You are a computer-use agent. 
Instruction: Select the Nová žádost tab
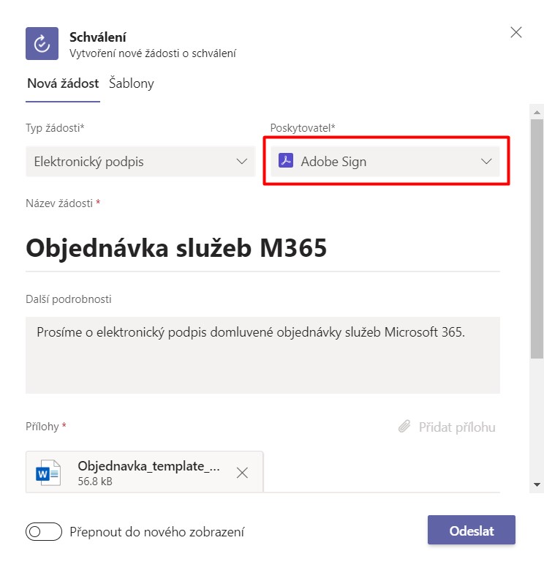pyautogui.click(x=63, y=83)
